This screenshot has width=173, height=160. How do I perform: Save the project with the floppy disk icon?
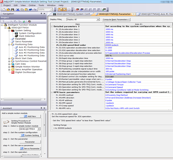pos(12,10)
